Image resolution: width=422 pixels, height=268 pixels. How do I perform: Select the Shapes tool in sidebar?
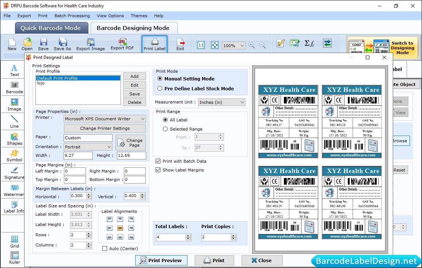[15, 139]
